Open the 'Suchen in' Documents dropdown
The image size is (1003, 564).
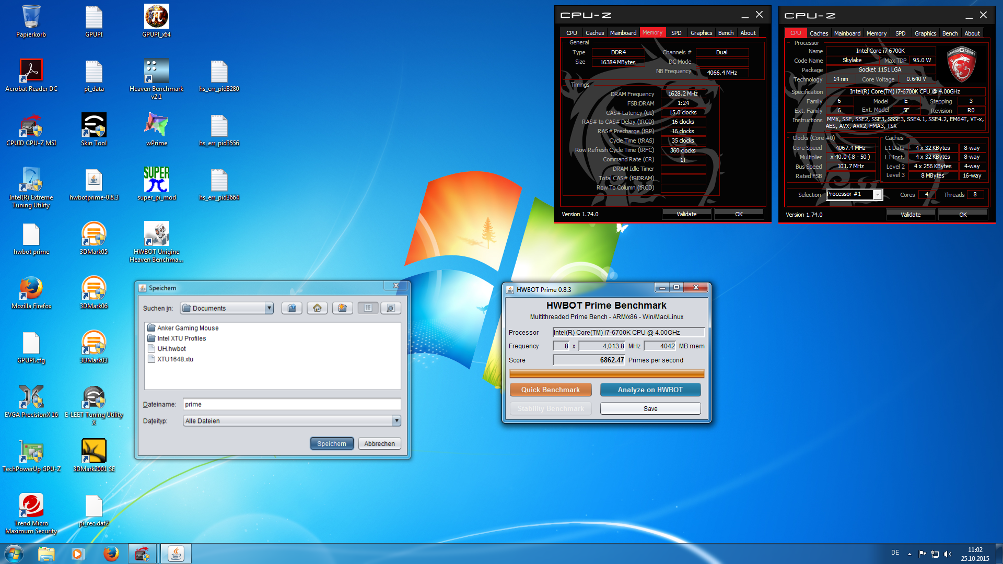tap(227, 308)
